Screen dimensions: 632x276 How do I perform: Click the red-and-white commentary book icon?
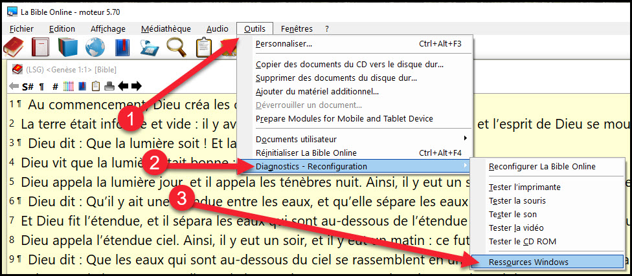coord(40,47)
